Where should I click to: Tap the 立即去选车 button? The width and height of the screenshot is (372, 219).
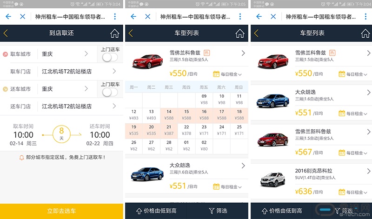coord(61,211)
